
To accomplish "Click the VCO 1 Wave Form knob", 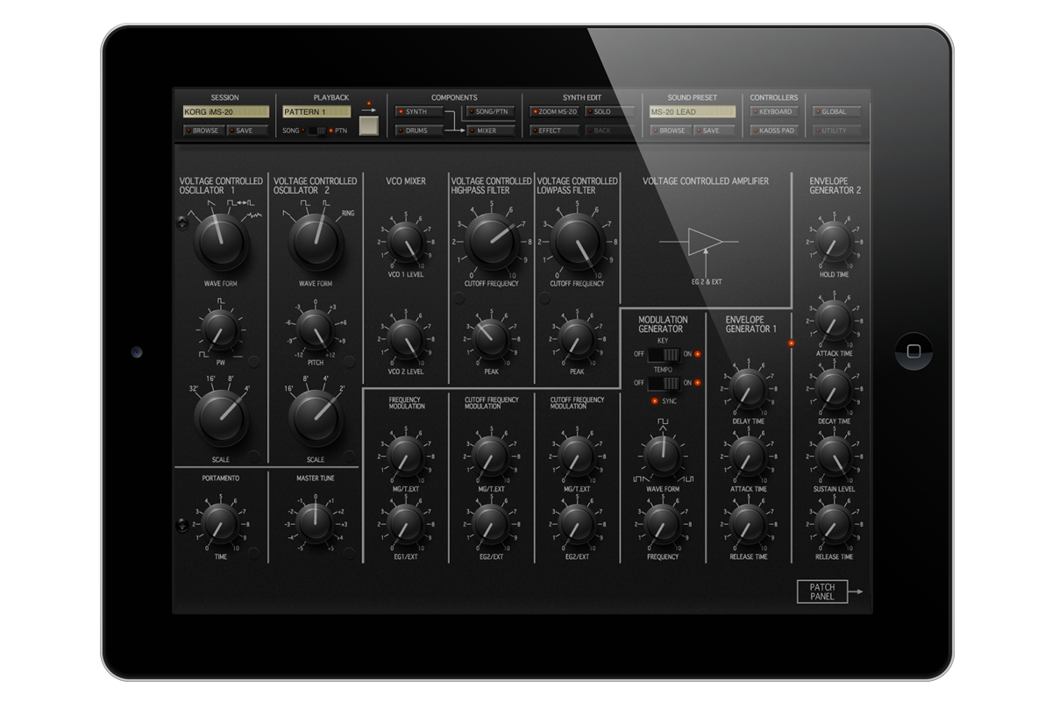I will click(x=219, y=242).
